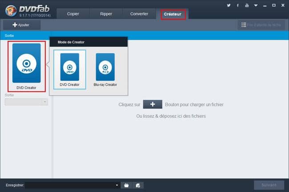The image size is (289, 192).
Task: Click the plus button to load a file
Action: click(153, 104)
